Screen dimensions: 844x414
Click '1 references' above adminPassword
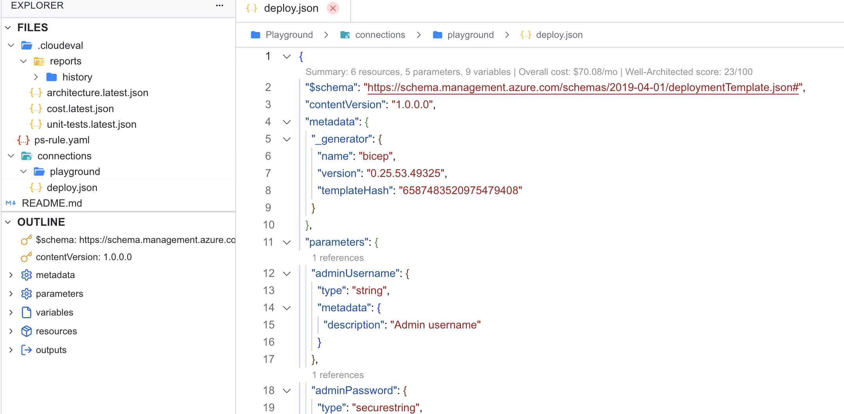(338, 375)
